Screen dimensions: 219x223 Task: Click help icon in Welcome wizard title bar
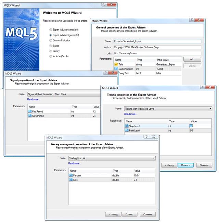[104, 4]
